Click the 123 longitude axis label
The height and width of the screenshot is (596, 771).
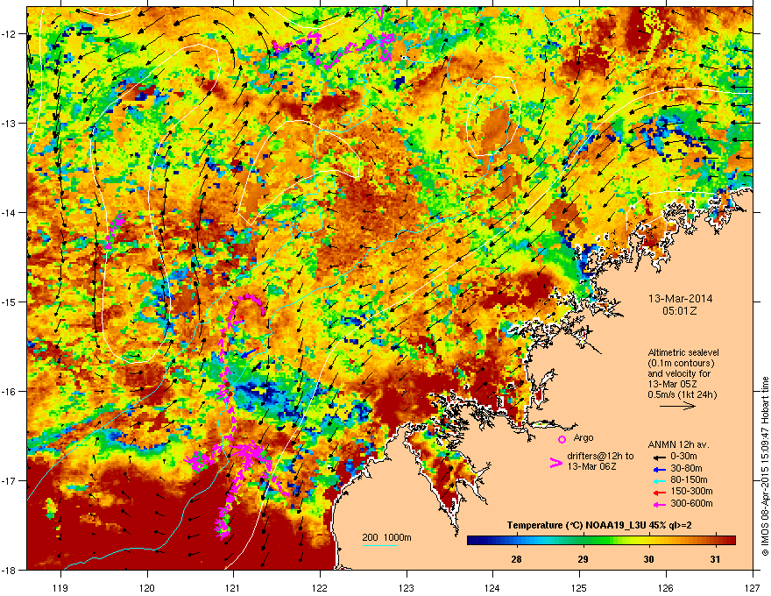[407, 587]
